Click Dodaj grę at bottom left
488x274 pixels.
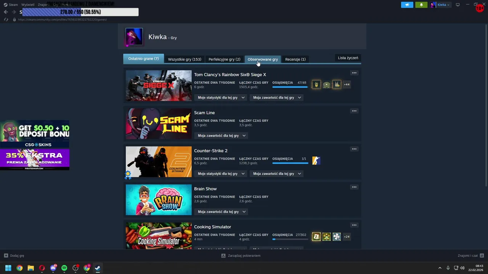point(14,256)
